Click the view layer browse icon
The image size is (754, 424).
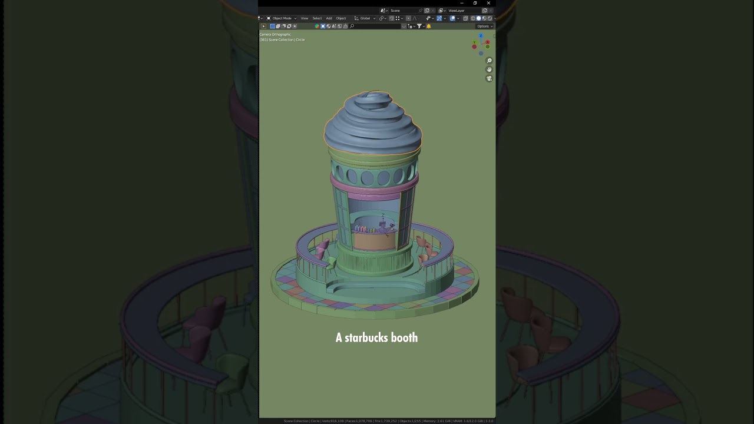tap(442, 11)
